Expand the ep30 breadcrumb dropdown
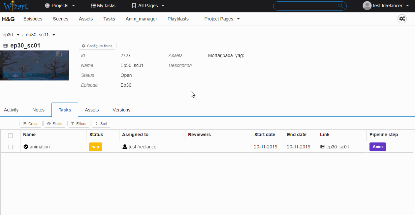415x215 pixels. [x=18, y=35]
